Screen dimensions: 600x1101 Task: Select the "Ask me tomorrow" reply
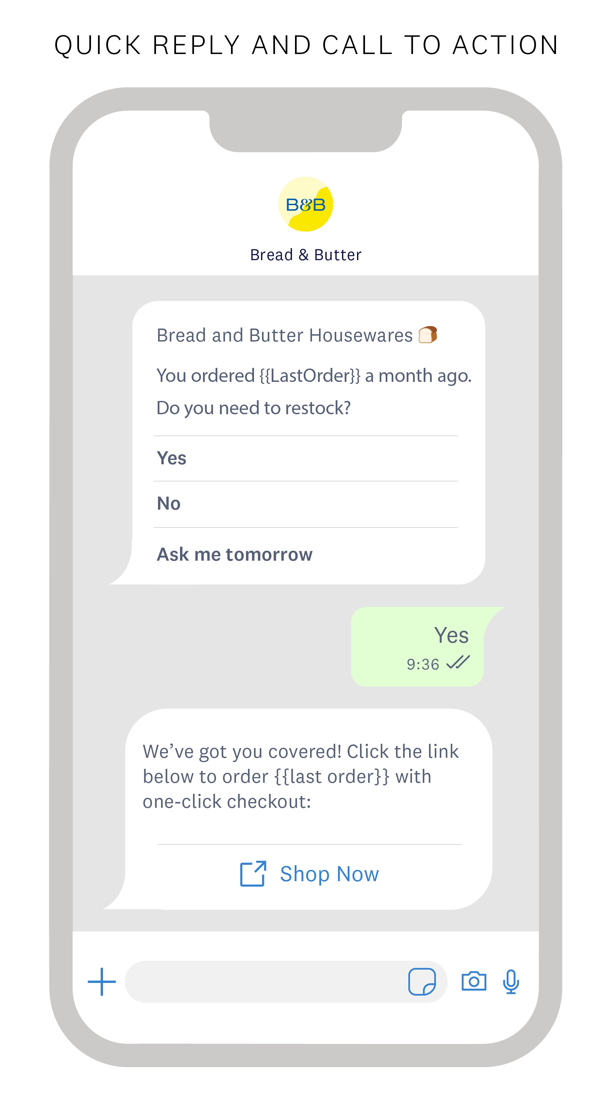click(234, 554)
